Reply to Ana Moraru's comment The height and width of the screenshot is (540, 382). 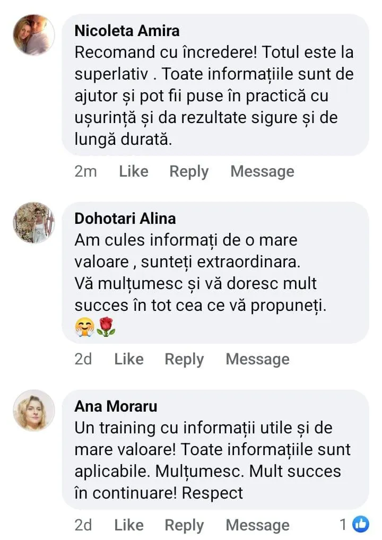(x=184, y=526)
